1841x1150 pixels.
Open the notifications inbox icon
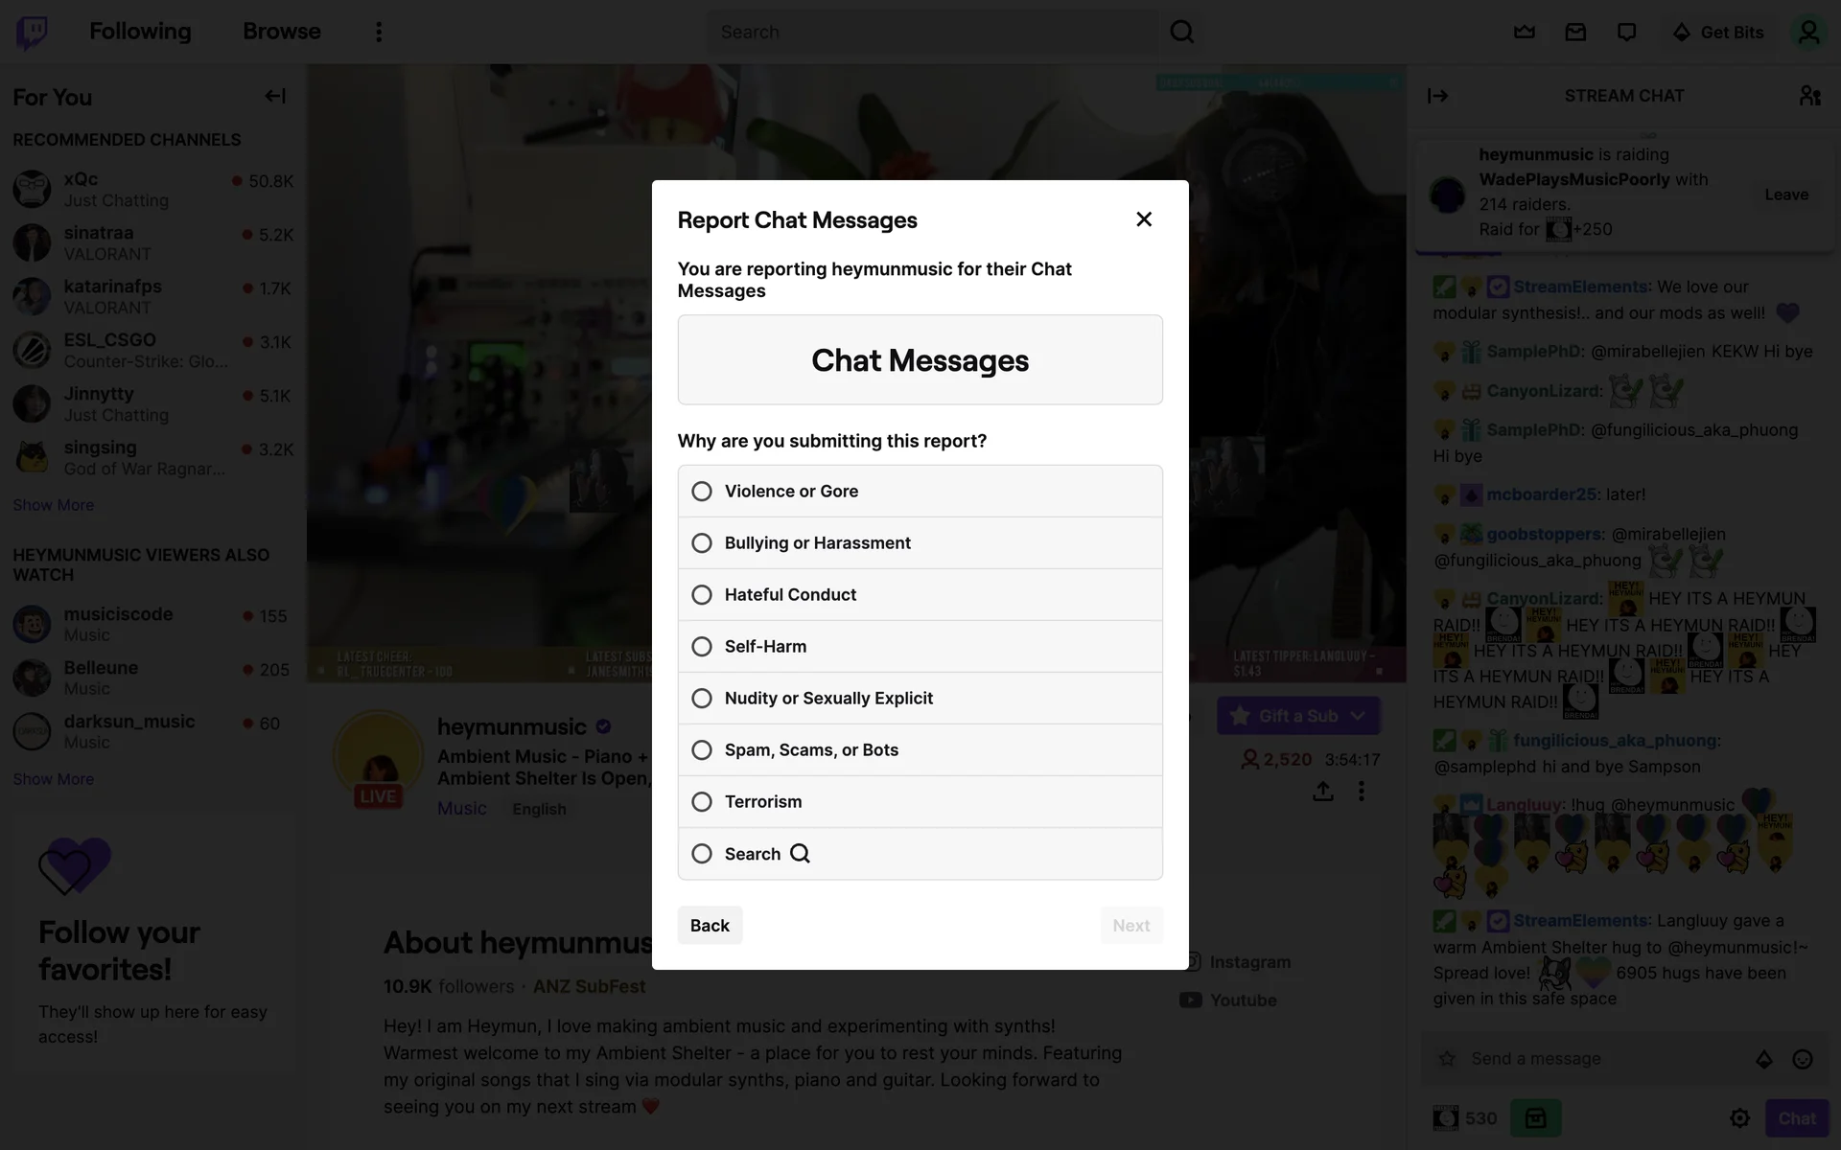[1575, 32]
